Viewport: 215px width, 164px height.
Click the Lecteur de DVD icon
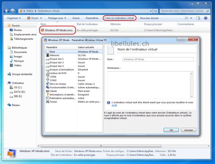pyautogui.click(x=47, y=73)
